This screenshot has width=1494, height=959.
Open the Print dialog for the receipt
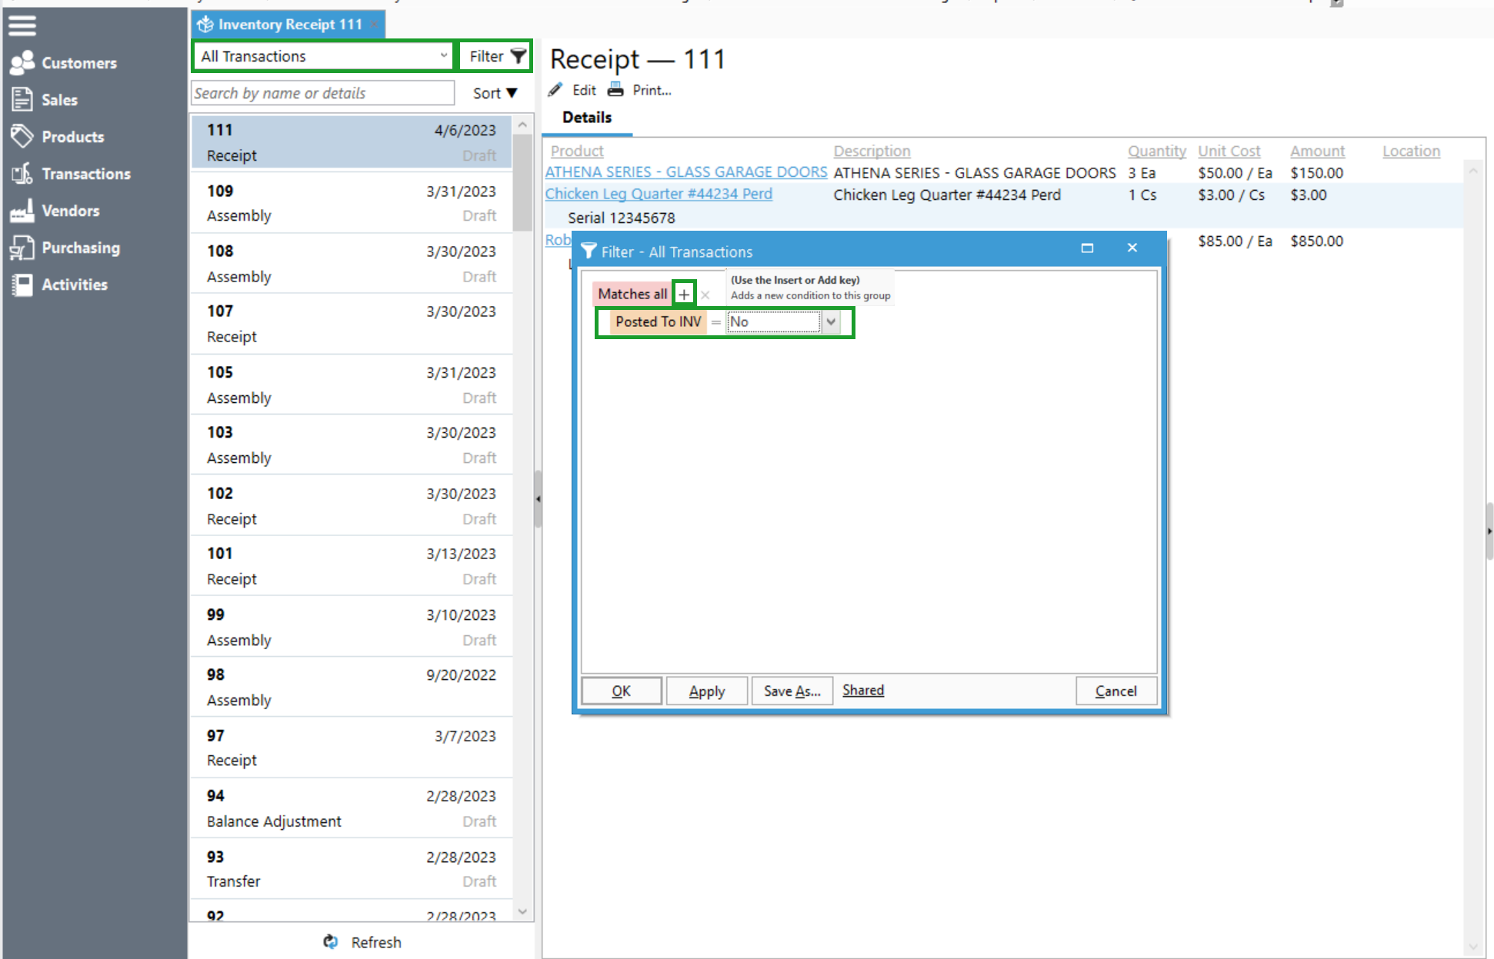(640, 89)
